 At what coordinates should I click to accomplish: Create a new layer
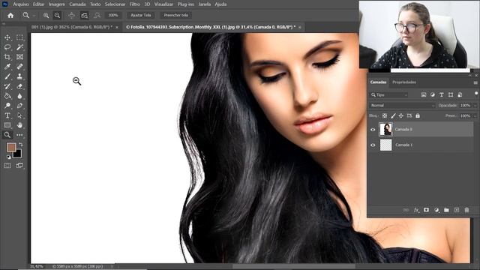click(457, 210)
